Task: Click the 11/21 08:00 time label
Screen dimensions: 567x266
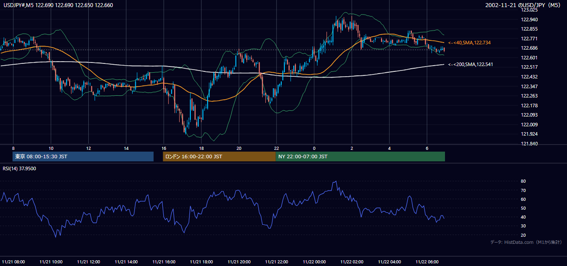Action: pos(13,262)
